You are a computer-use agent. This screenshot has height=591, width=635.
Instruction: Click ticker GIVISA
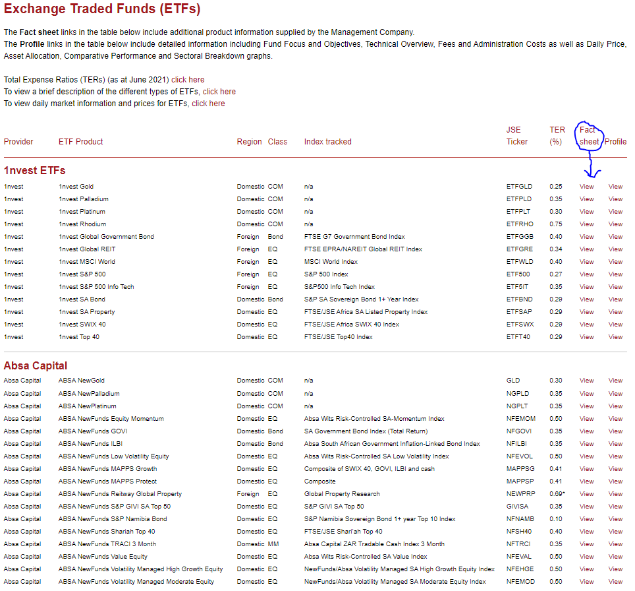[x=517, y=507]
